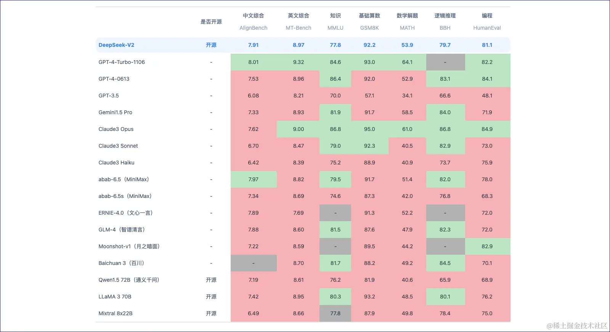
Task: Click abab-6.5s MATH cell 42.0
Action: pos(407,196)
